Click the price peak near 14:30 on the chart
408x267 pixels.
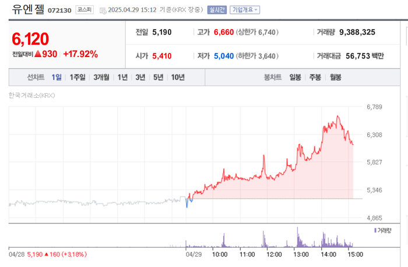coord(337,116)
